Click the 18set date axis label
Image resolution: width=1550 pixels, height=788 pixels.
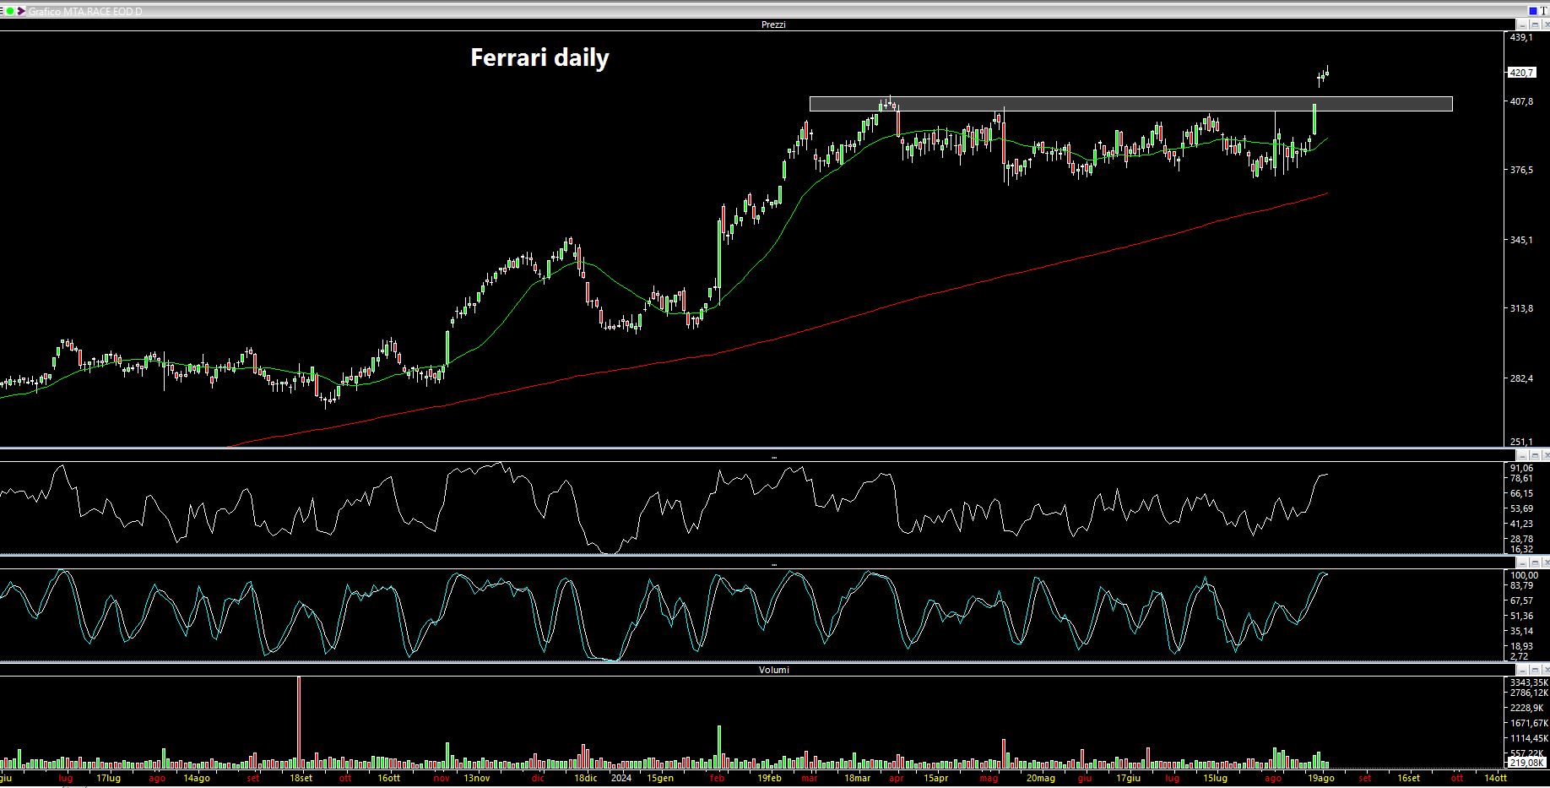coord(301,778)
